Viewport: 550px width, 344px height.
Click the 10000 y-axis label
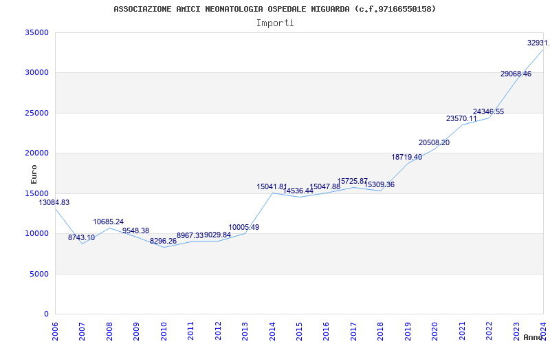point(36,233)
